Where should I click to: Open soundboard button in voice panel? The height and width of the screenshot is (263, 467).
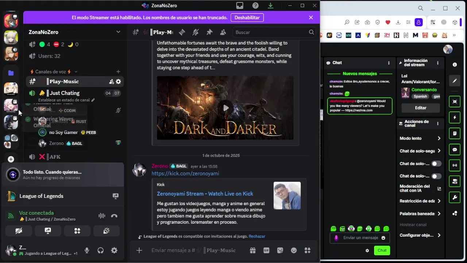[x=106, y=231]
